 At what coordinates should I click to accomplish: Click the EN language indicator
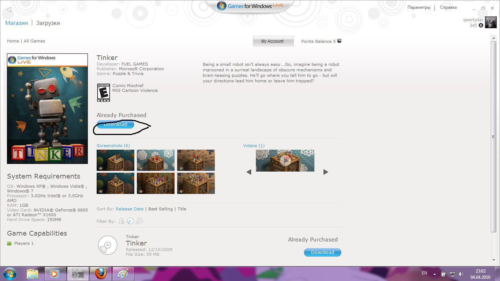[424, 273]
